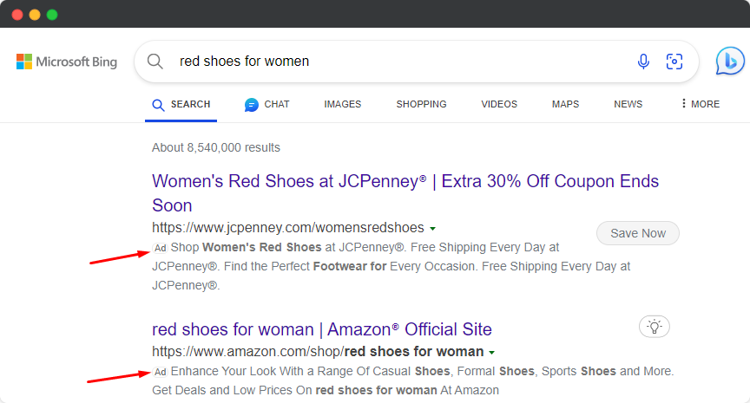Click the About 8,540,000 results text
The width and height of the screenshot is (750, 403).
click(216, 147)
